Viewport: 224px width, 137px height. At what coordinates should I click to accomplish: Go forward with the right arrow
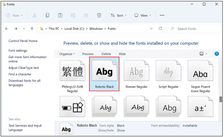(16, 29)
